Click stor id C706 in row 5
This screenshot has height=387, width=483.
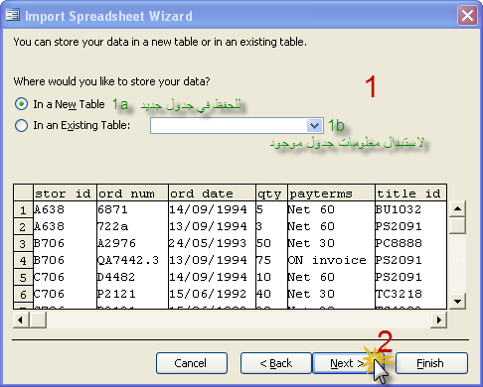[x=65, y=277]
